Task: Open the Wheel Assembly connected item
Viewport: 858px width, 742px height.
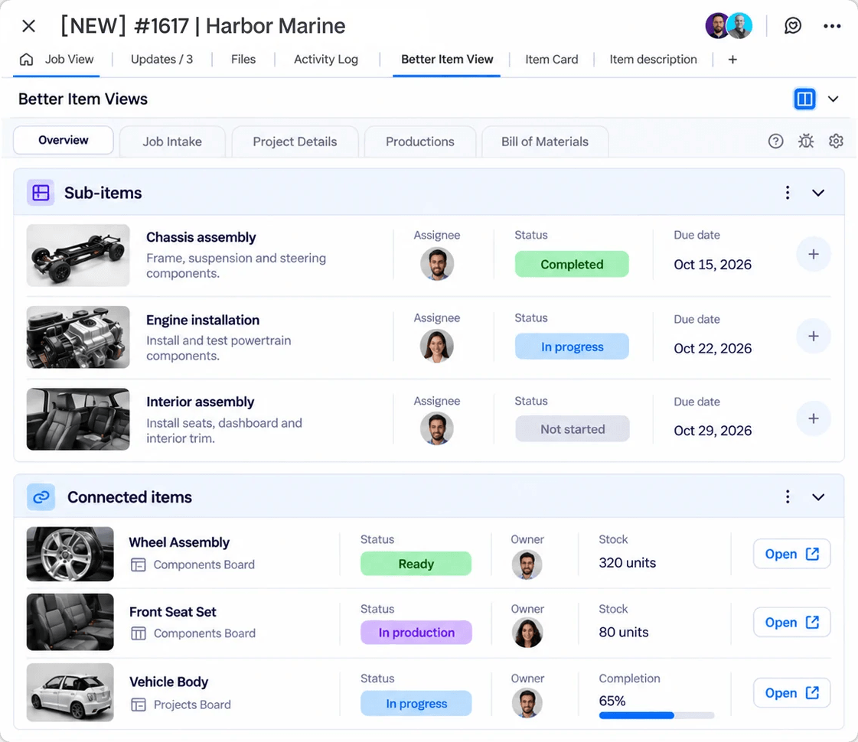Action: tap(791, 554)
